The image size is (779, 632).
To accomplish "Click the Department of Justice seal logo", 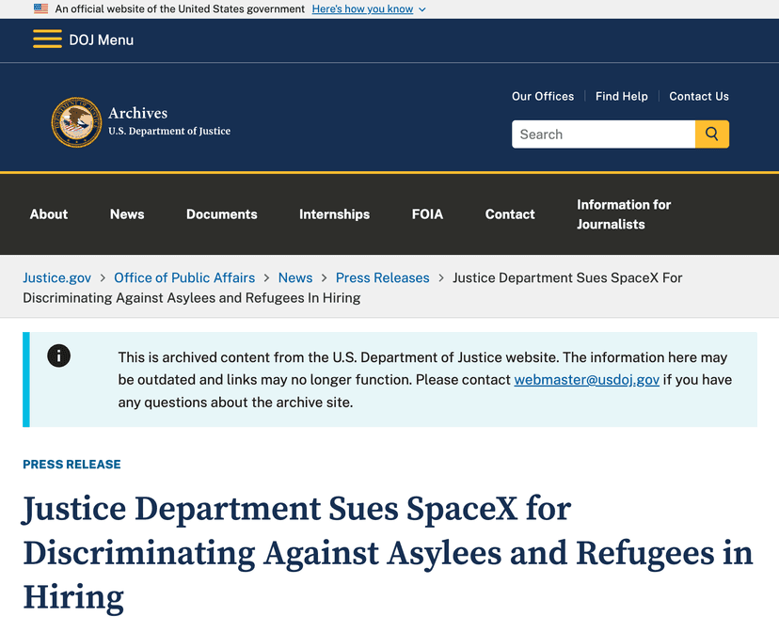I will pyautogui.click(x=77, y=122).
